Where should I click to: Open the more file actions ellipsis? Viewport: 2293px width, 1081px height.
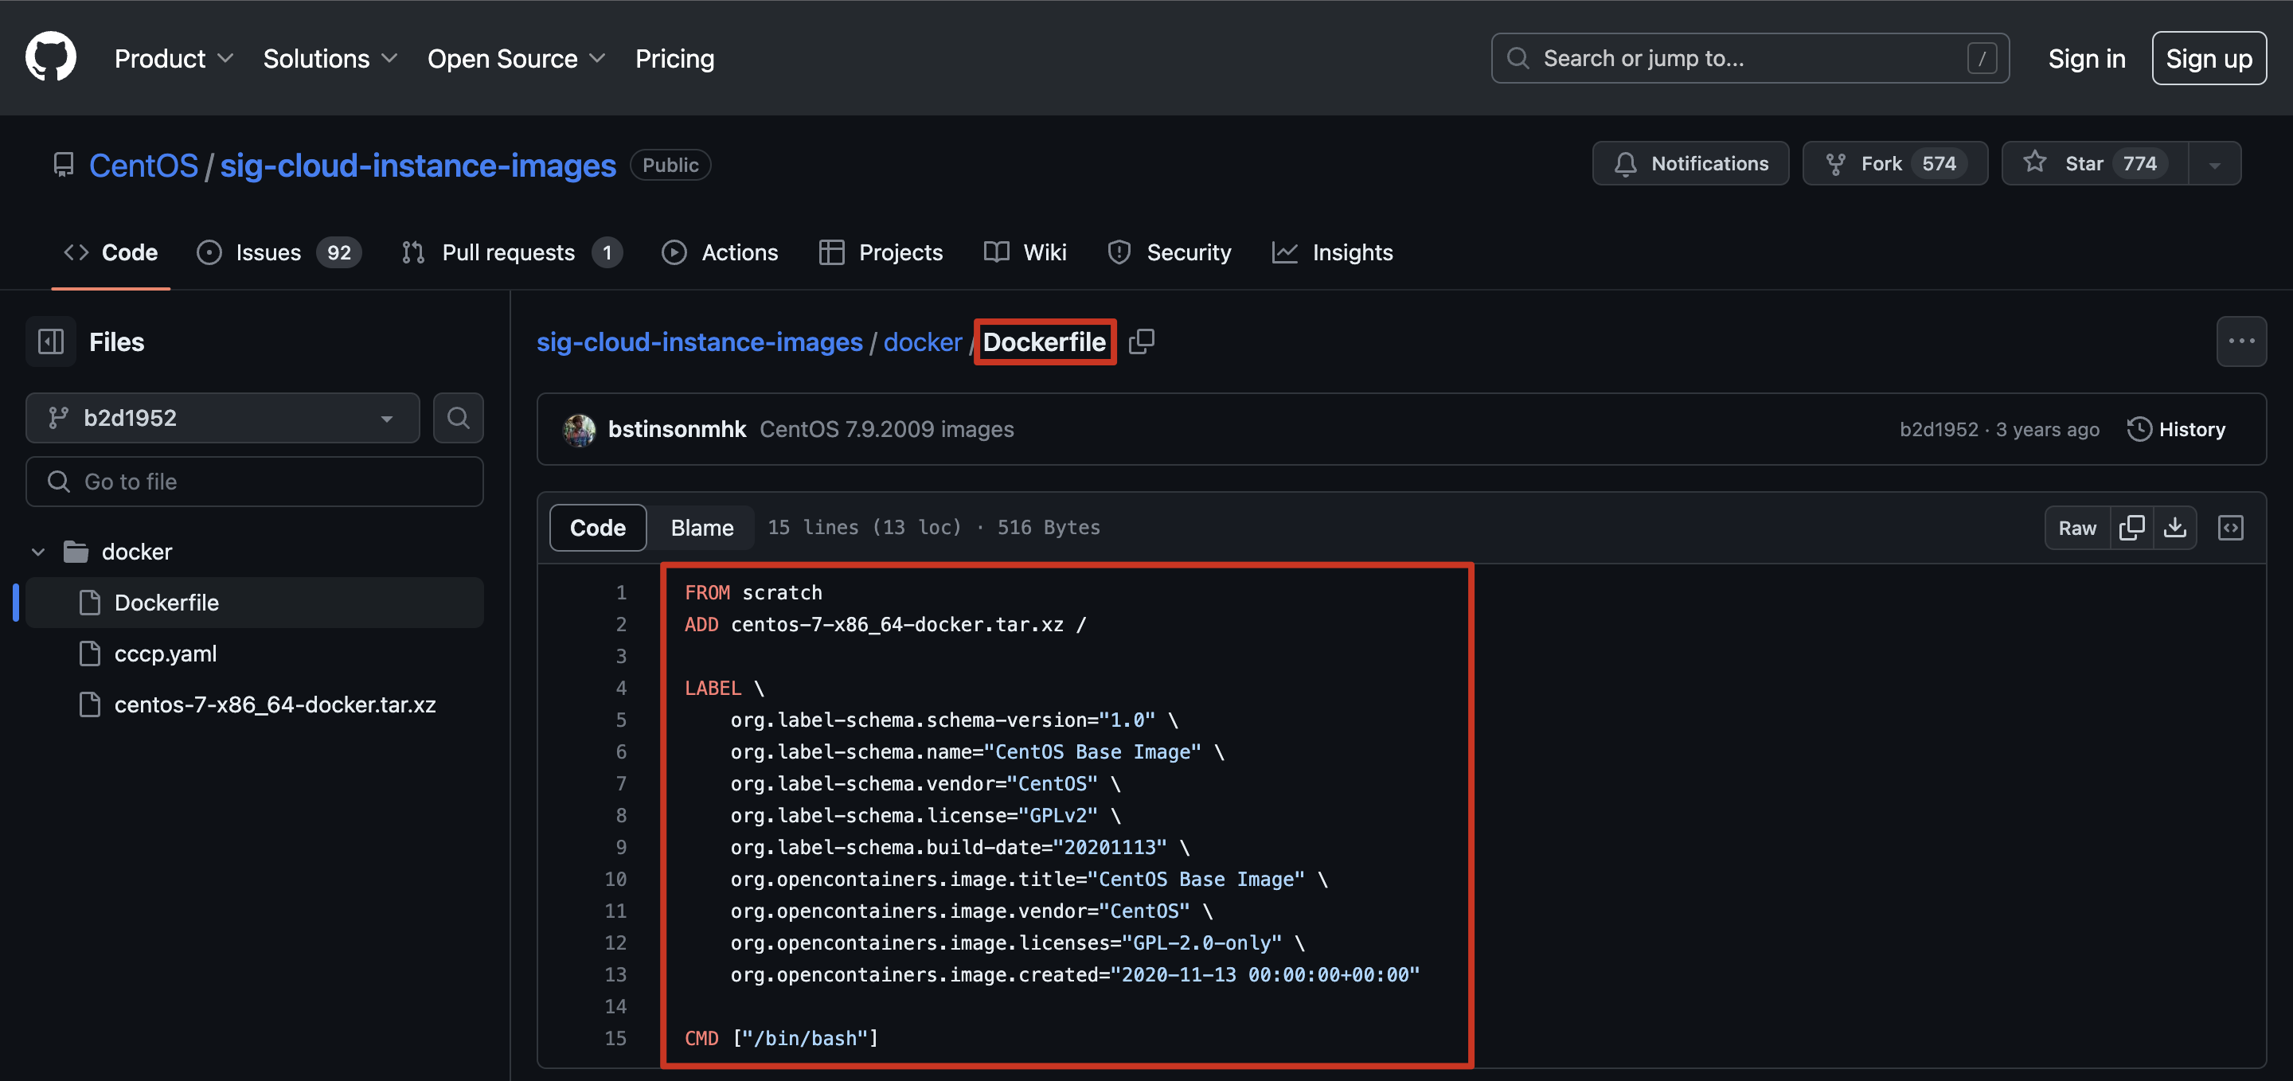pos(2240,341)
